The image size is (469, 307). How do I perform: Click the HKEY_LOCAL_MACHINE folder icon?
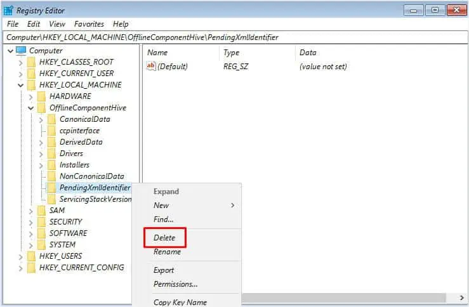coord(31,85)
